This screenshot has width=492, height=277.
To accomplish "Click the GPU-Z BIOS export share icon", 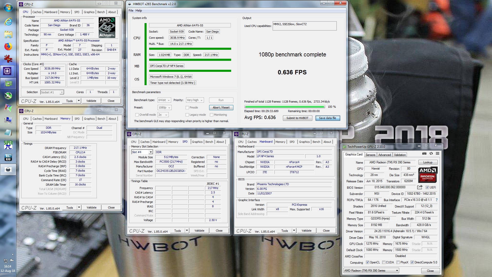I will tap(420, 187).
